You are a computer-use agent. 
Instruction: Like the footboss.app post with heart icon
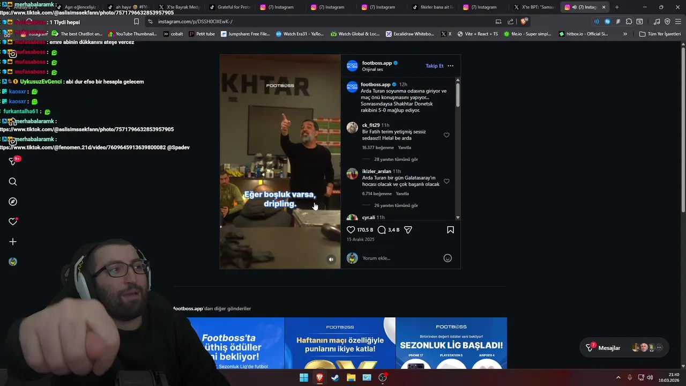[351, 229]
